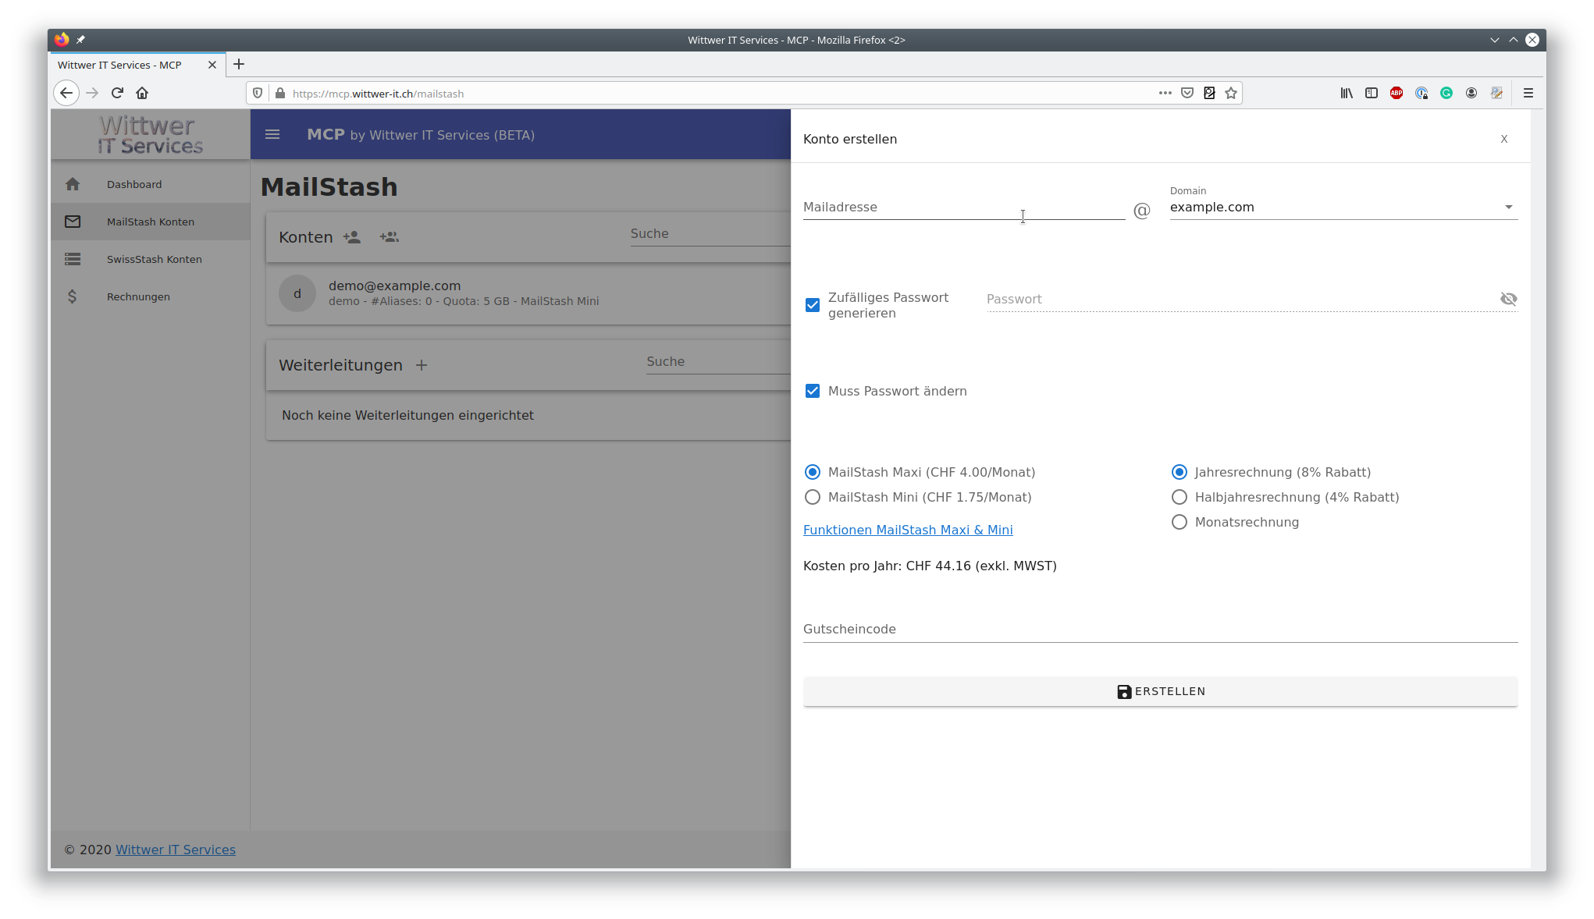Click the Rechnungen dollar icon in sidebar
The height and width of the screenshot is (919, 1594).
[x=72, y=296]
